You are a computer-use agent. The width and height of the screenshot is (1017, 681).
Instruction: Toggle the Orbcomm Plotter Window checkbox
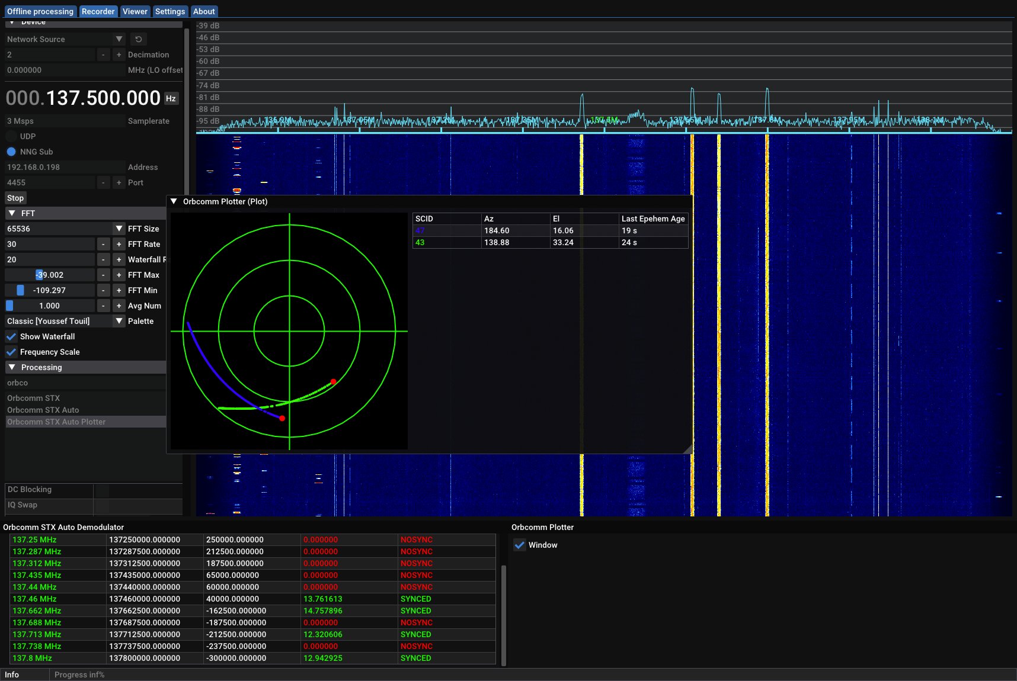[520, 545]
